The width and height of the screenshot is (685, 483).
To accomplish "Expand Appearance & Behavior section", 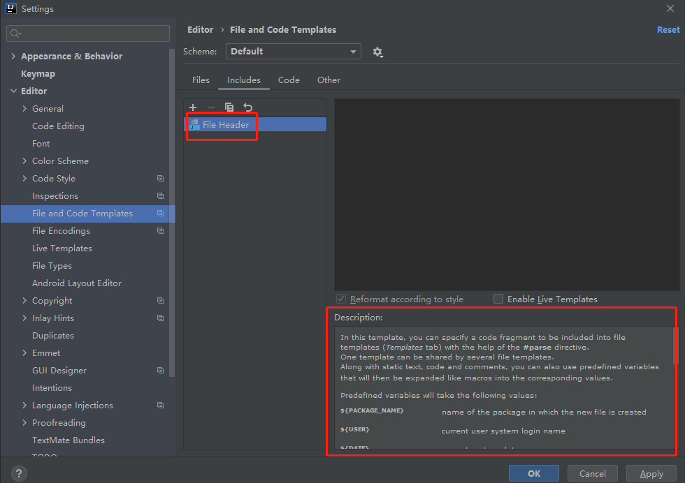I will pos(13,57).
